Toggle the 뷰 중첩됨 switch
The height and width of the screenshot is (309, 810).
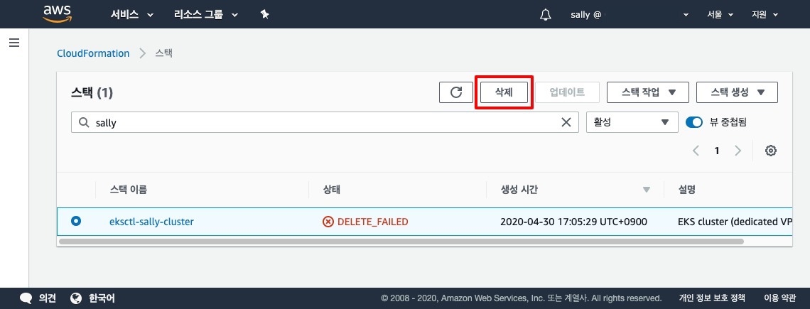coord(693,122)
